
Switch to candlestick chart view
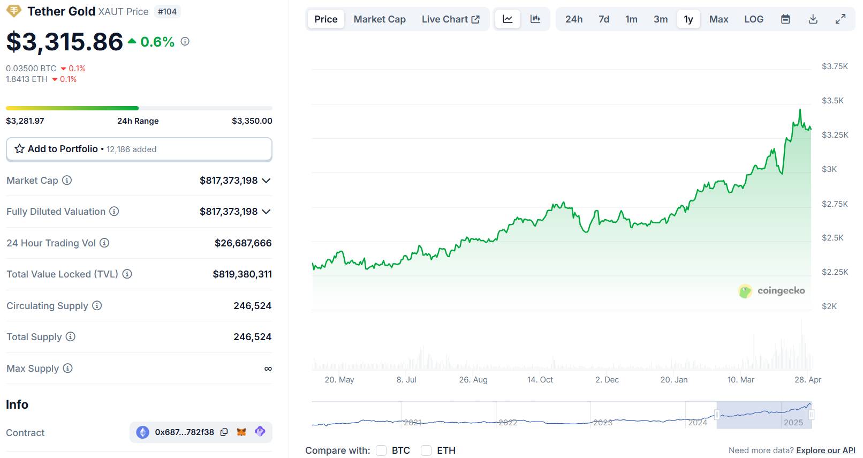point(535,19)
